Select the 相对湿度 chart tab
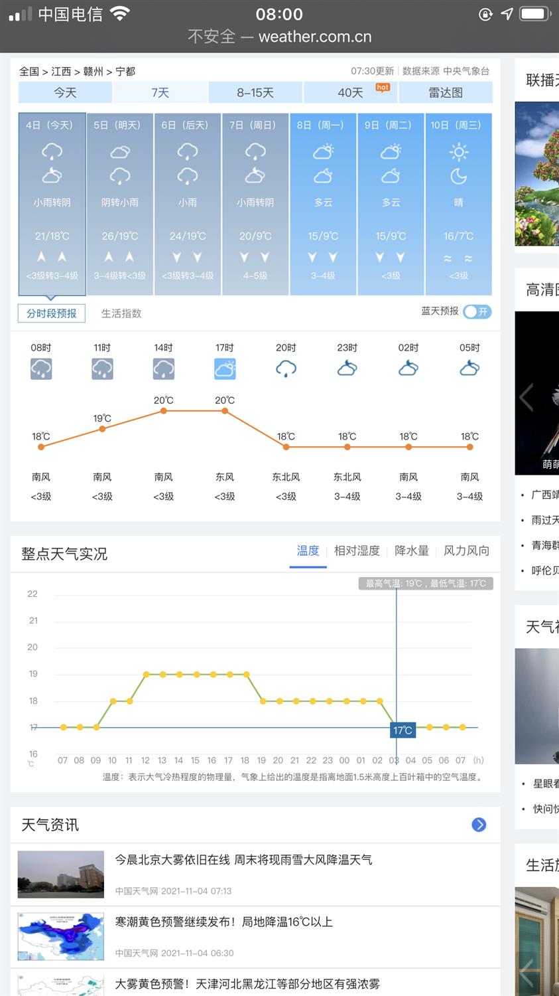The height and width of the screenshot is (996, 559). (357, 550)
